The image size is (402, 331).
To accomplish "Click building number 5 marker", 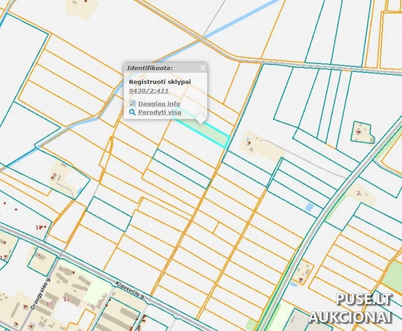I will pyautogui.click(x=40, y=256).
